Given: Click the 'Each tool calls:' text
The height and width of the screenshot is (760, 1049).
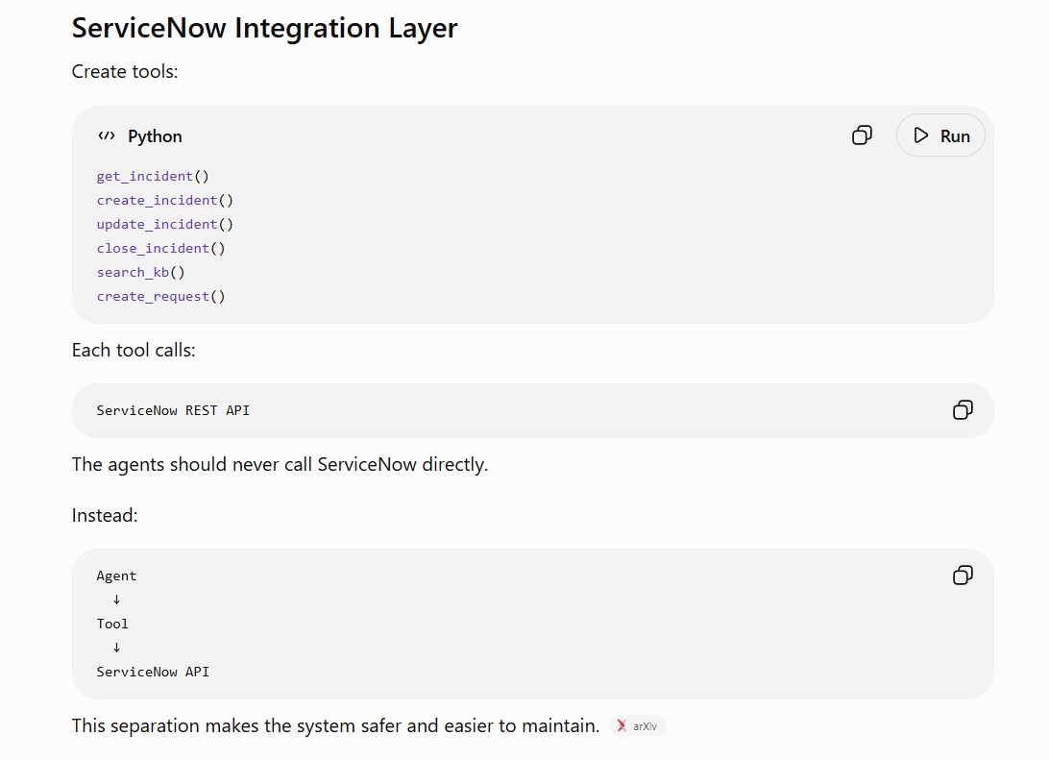Looking at the screenshot, I should [x=134, y=350].
